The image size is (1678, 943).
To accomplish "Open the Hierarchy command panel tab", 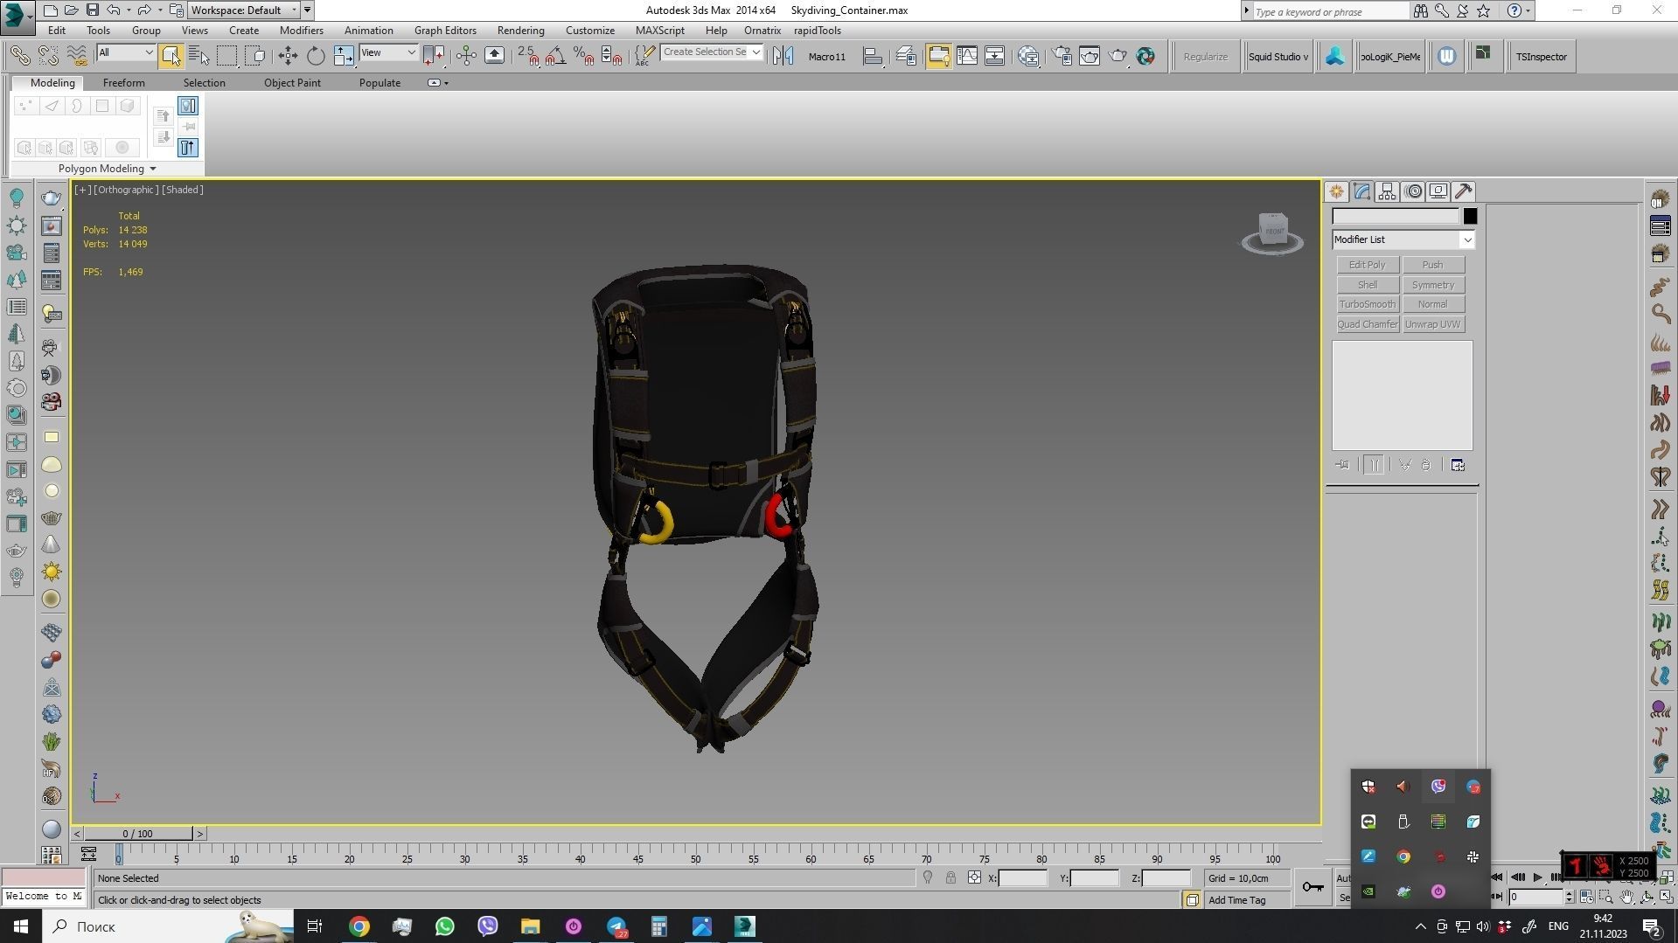I will (1388, 191).
